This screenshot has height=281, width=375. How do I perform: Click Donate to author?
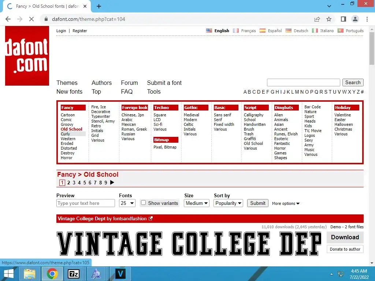(345, 249)
